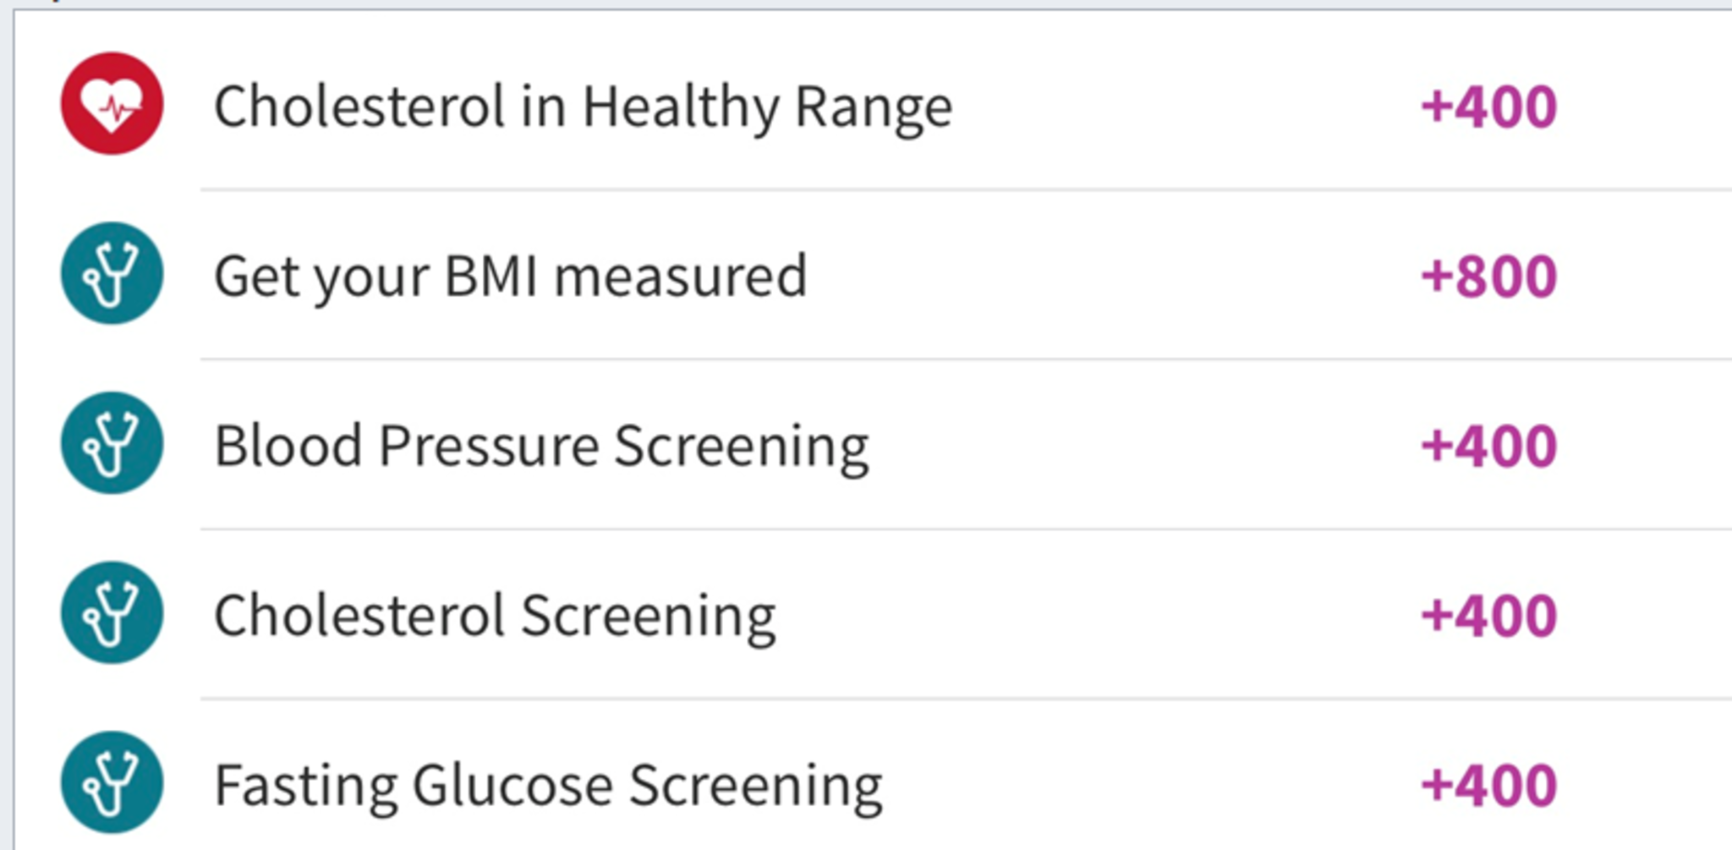Click +400 points next to Cholesterol Screening
The image size is (1732, 850).
coord(1488,615)
